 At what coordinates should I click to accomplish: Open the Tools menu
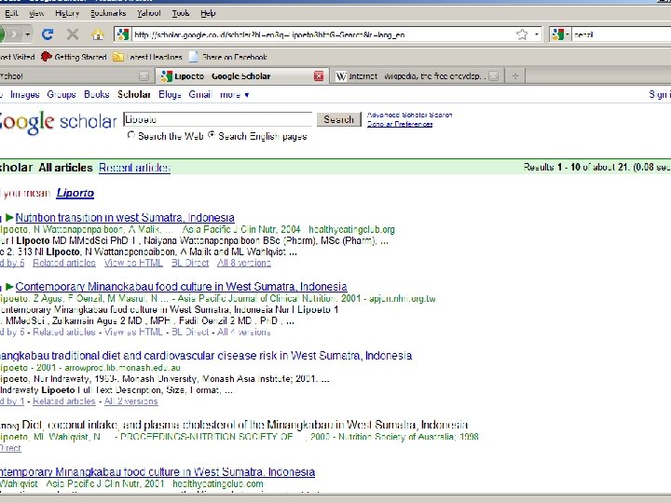click(x=181, y=13)
